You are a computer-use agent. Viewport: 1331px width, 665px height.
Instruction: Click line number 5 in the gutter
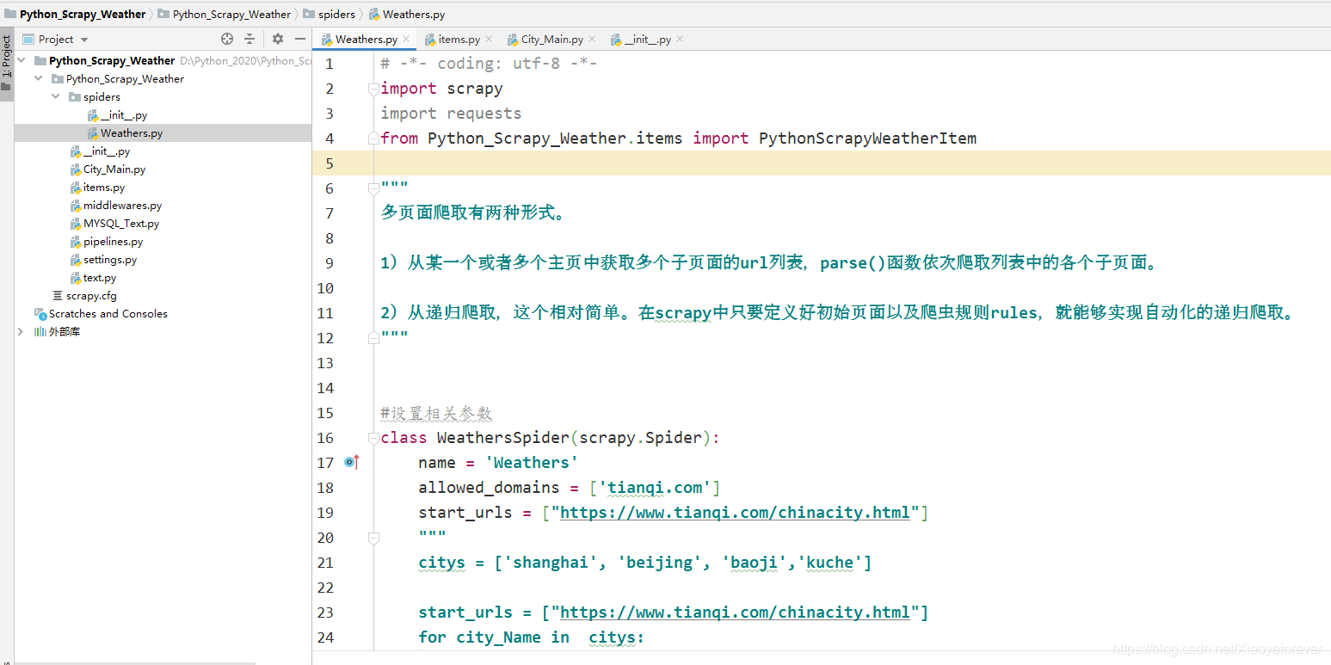click(329, 163)
